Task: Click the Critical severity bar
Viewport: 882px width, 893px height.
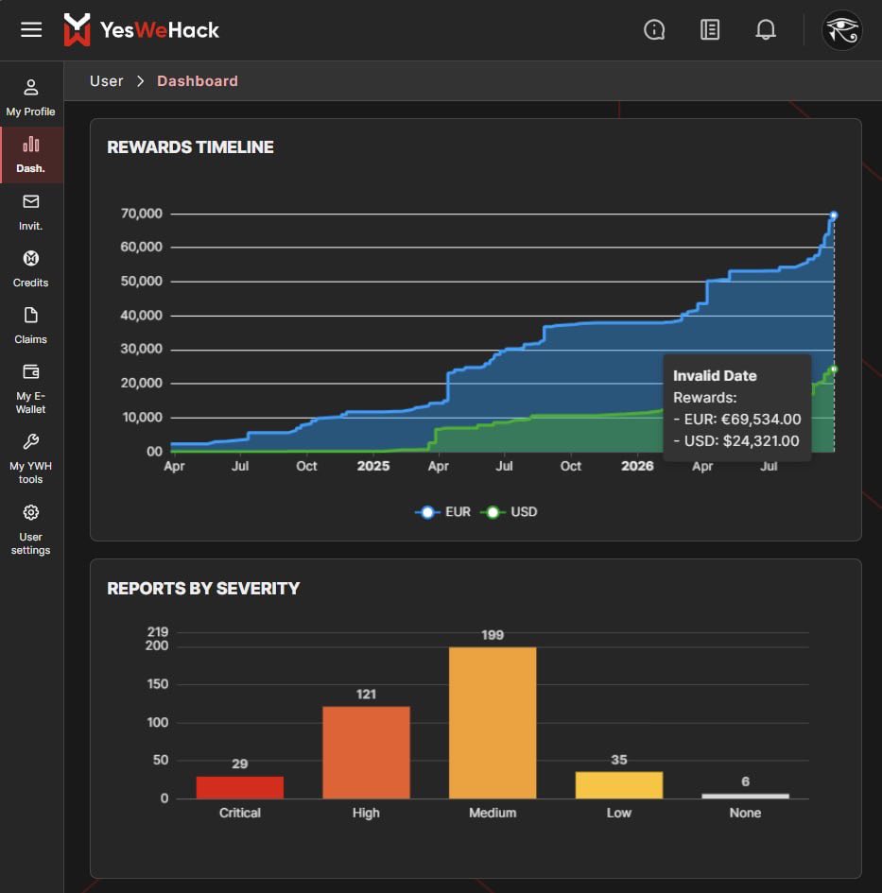Action: [240, 787]
